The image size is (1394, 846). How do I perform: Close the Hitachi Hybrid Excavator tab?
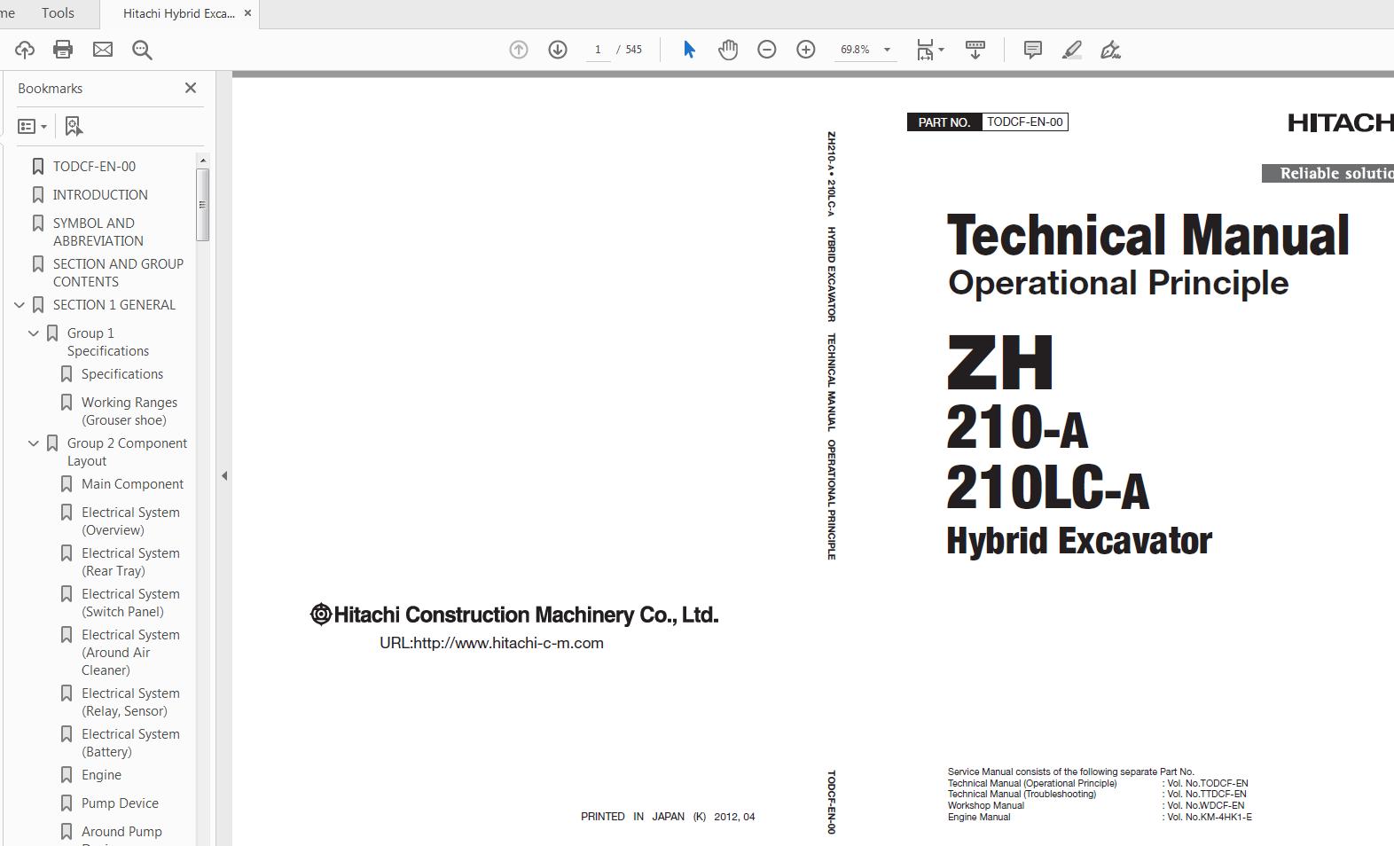coord(247,13)
